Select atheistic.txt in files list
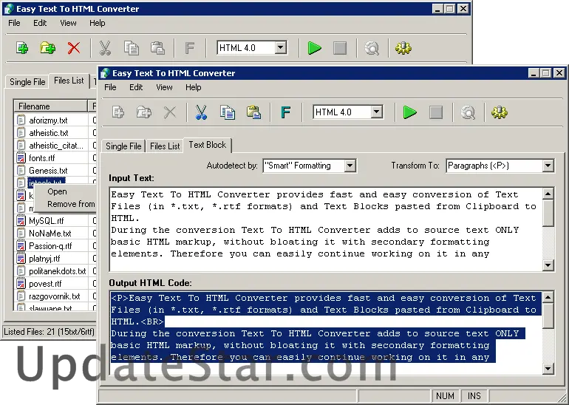The width and height of the screenshot is (569, 405). tap(49, 133)
